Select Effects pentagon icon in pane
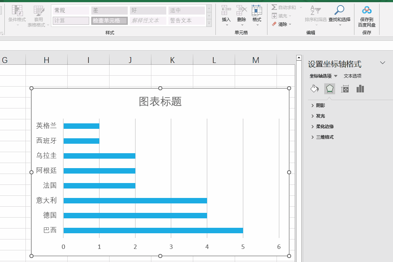Viewport: 393px width, 262px height. coord(330,89)
